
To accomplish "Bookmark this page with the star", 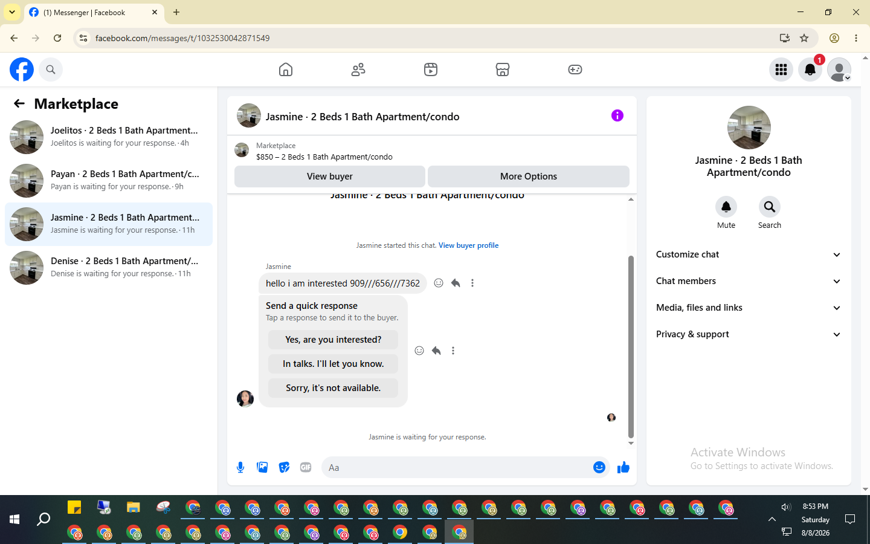I will [x=804, y=38].
